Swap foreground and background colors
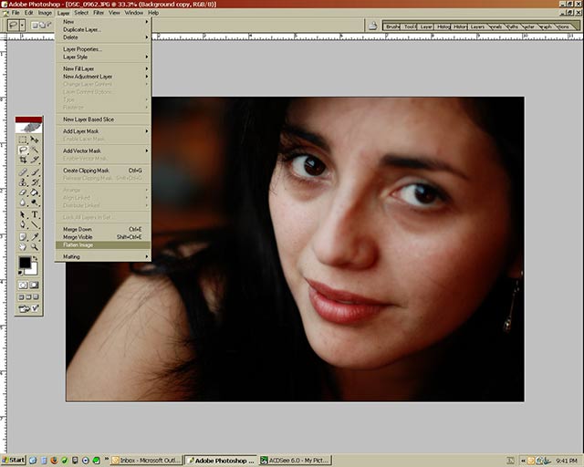The width and height of the screenshot is (584, 467). click(36, 258)
